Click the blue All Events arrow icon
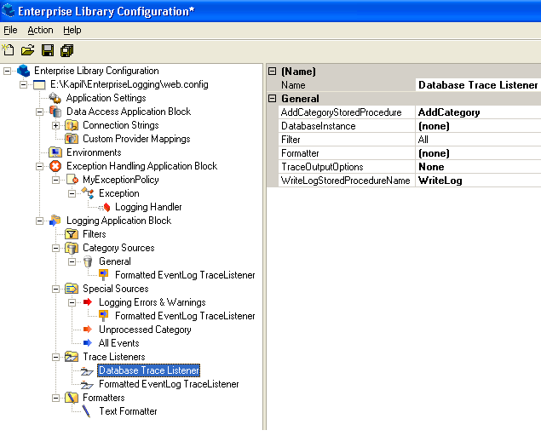 88,343
